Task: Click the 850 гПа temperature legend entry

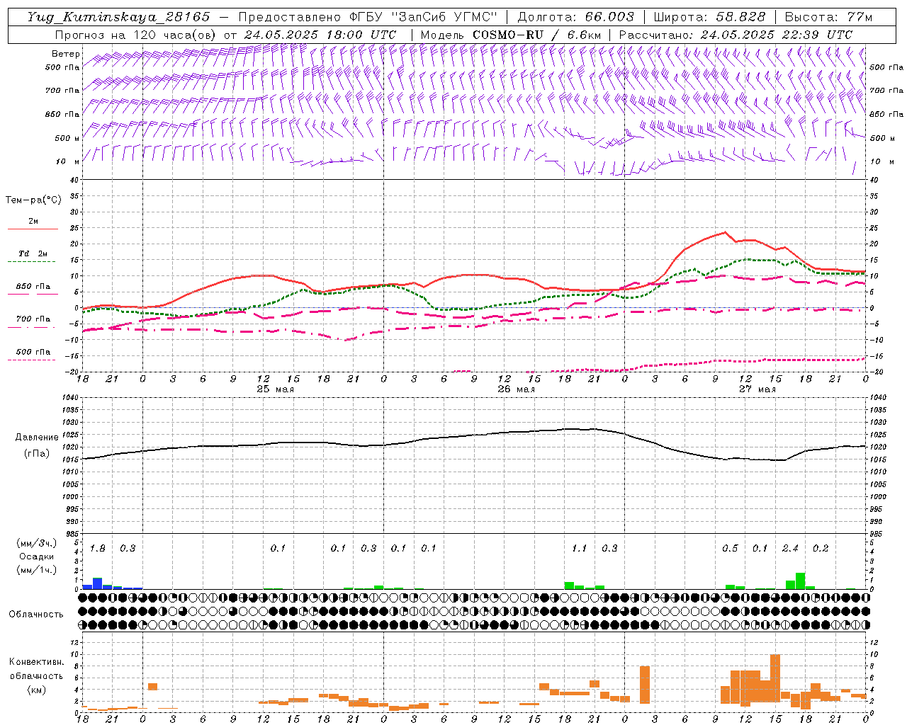Action: click(x=33, y=287)
